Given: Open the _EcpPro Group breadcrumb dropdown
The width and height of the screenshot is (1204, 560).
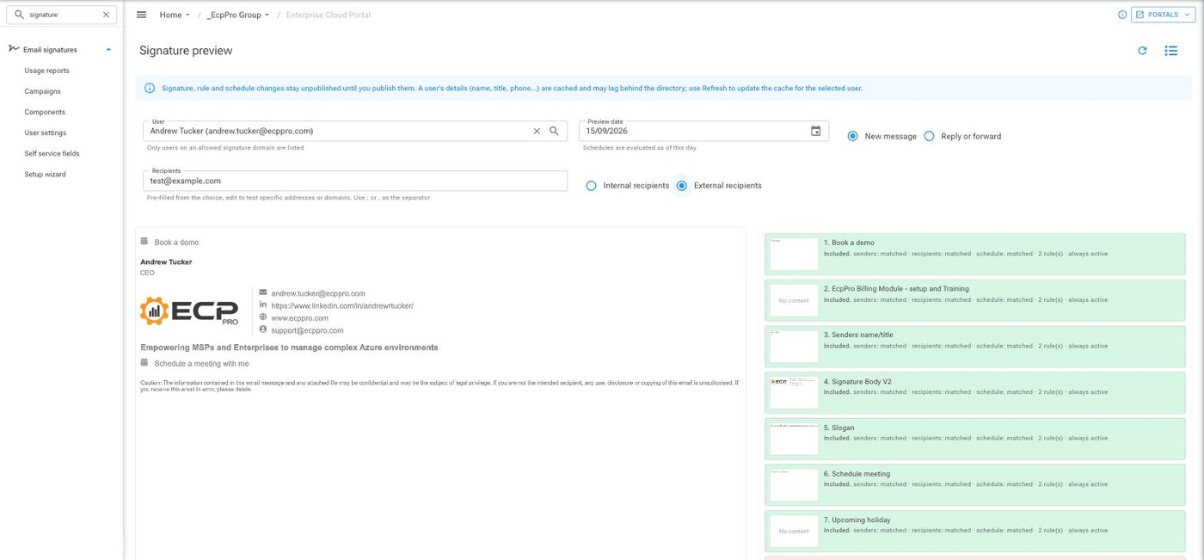Looking at the screenshot, I should (237, 15).
